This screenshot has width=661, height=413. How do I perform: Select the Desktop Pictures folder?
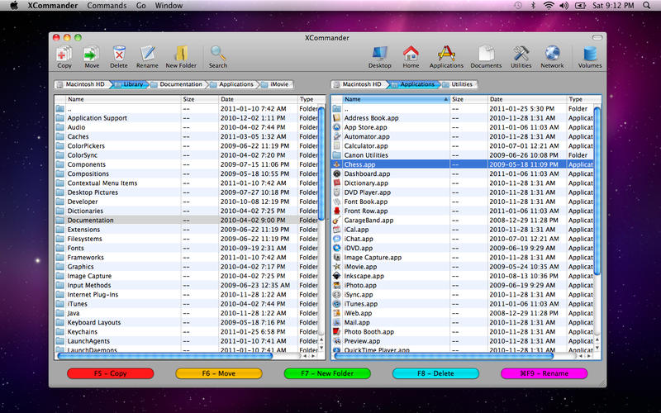tap(188, 192)
